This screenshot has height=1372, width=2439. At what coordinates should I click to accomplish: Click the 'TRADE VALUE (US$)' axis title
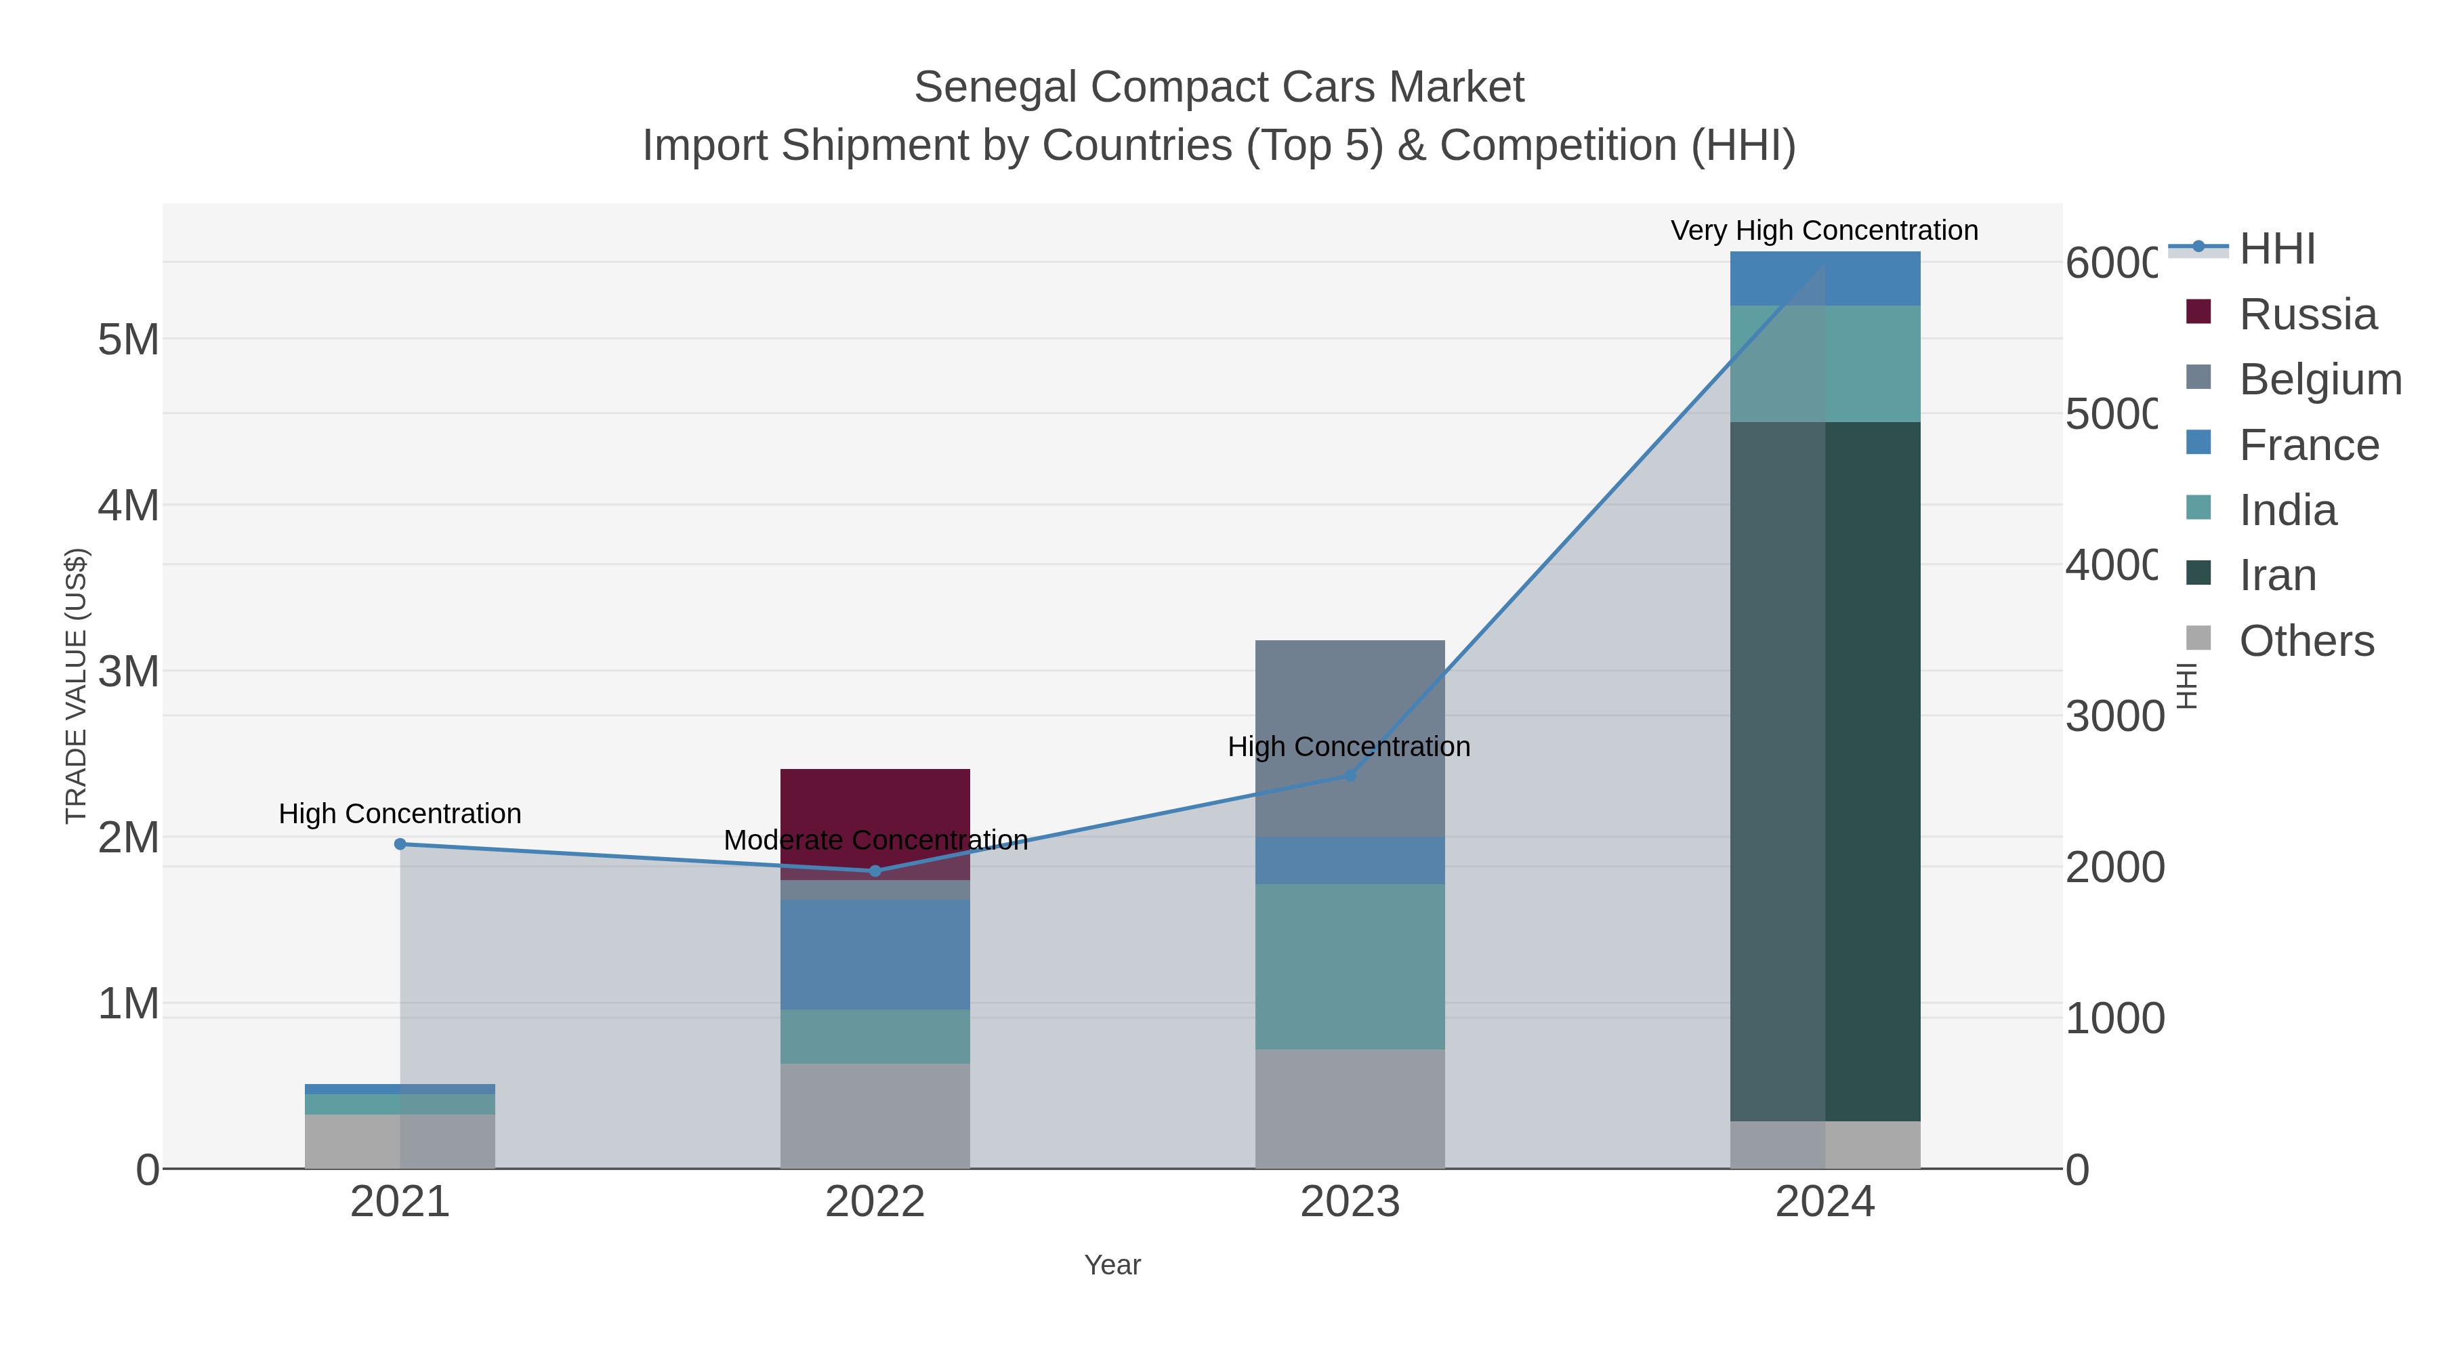76,686
